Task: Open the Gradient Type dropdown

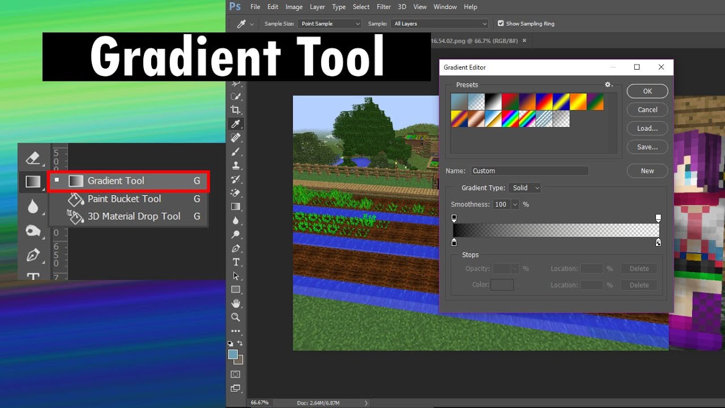Action: pos(526,188)
